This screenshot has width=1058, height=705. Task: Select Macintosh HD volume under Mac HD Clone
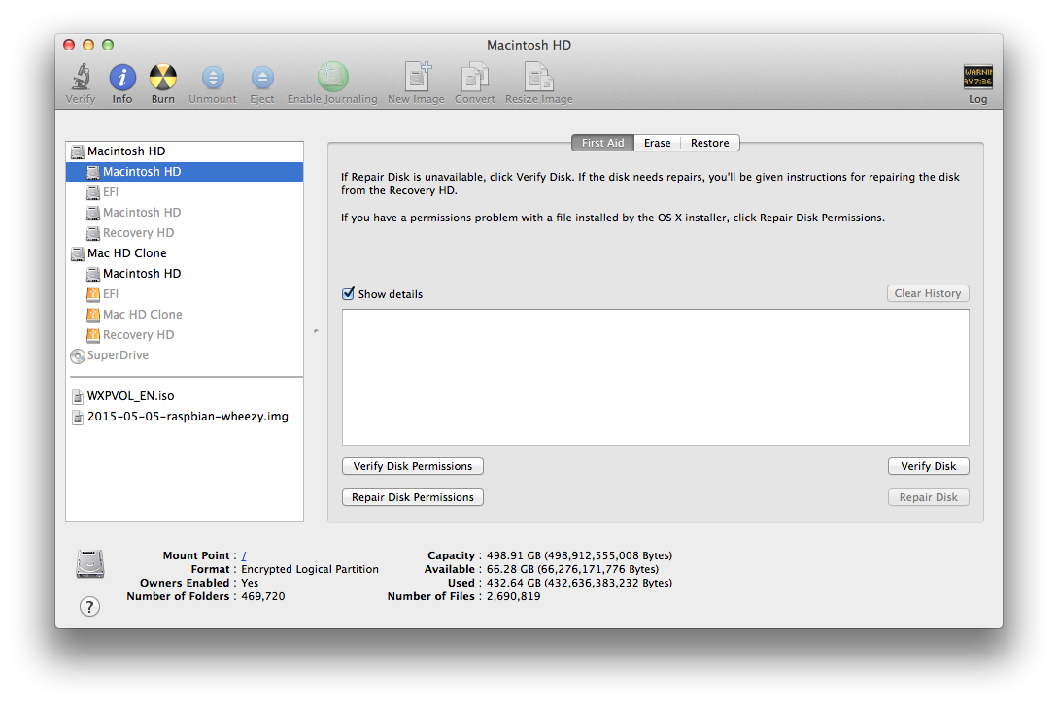[185, 274]
